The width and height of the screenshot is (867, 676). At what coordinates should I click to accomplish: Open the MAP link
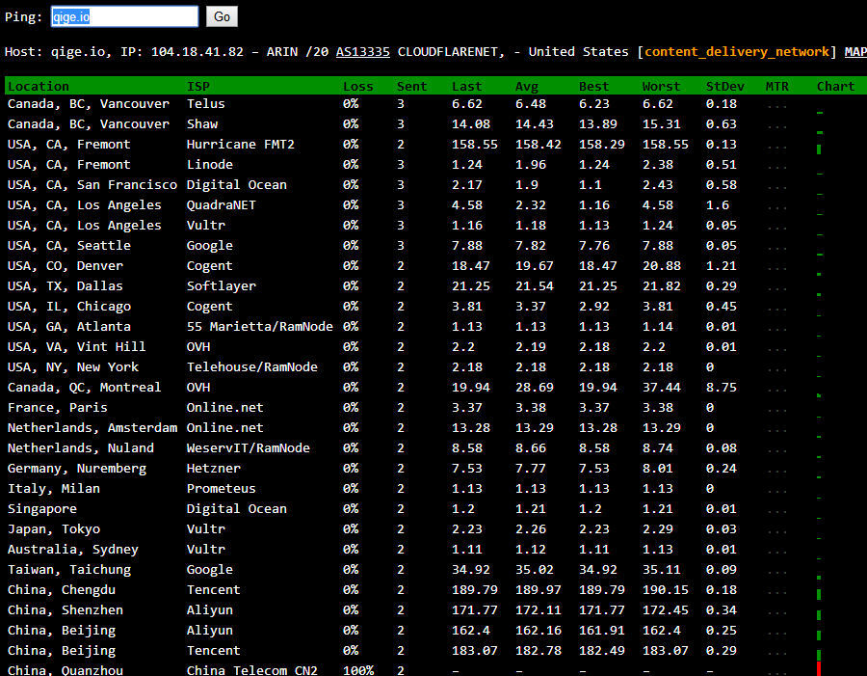855,52
